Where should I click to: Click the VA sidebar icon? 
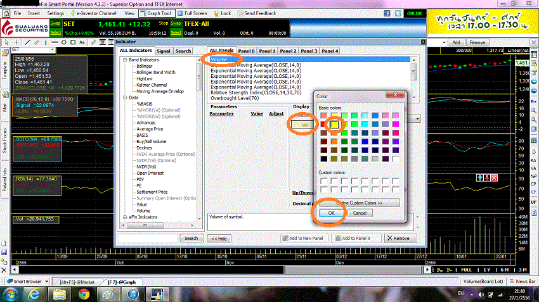point(533,168)
